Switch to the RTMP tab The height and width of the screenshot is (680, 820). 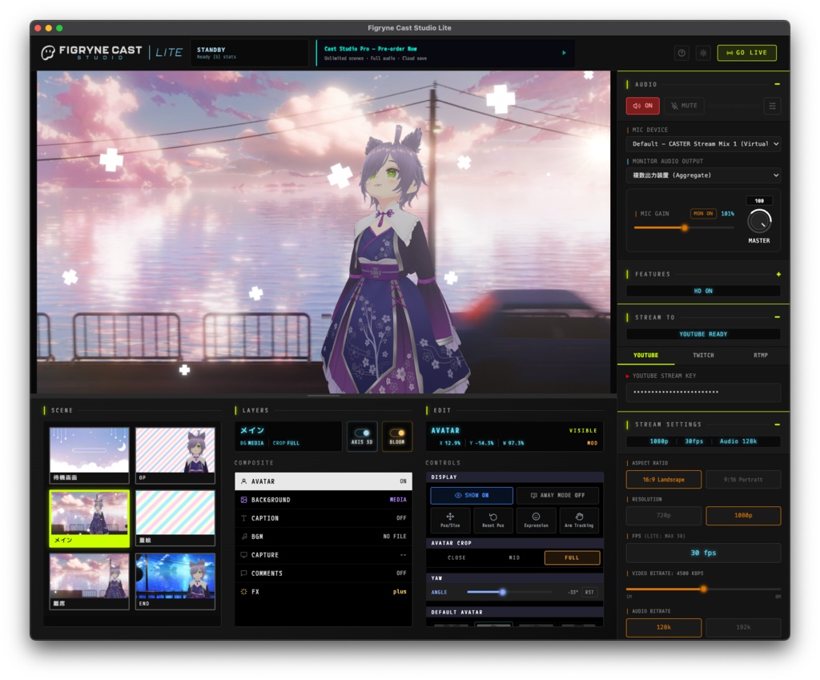pyautogui.click(x=761, y=355)
